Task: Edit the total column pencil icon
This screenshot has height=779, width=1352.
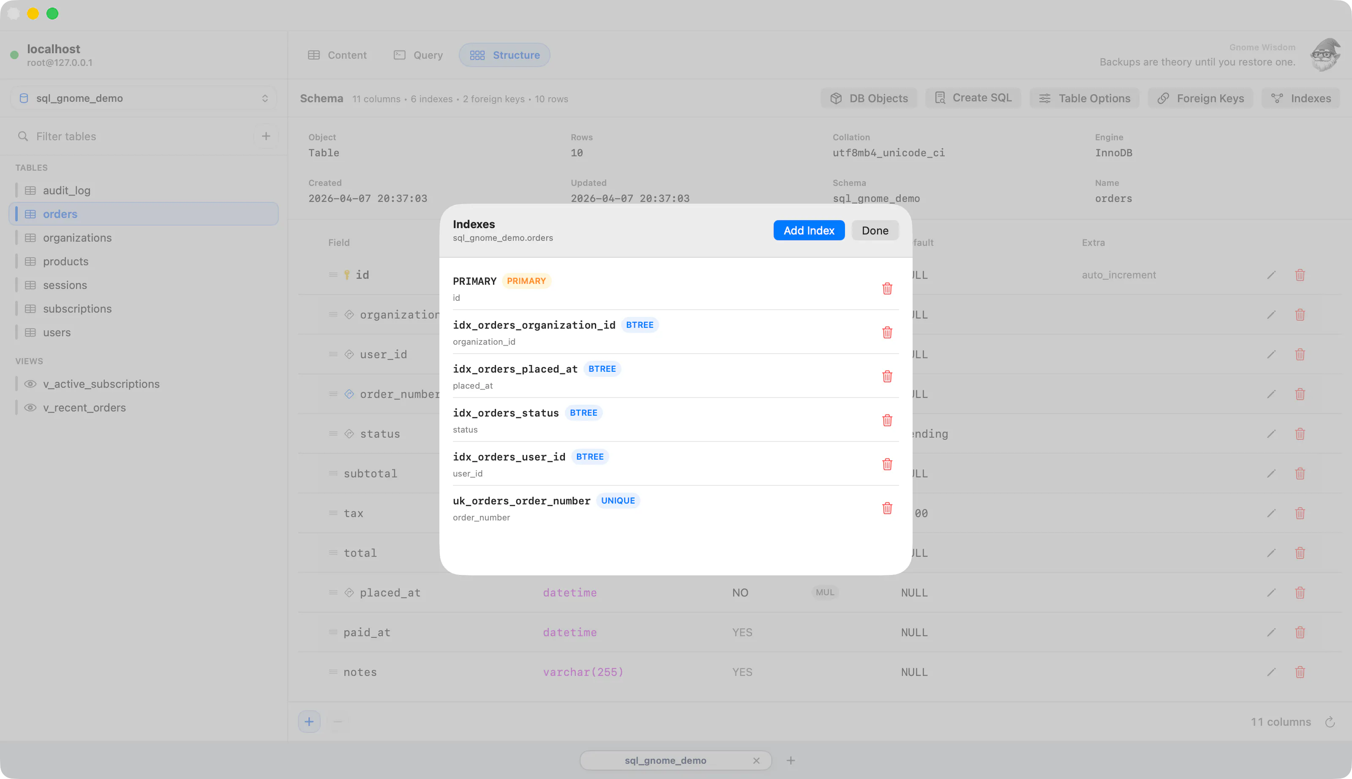Action: tap(1271, 553)
